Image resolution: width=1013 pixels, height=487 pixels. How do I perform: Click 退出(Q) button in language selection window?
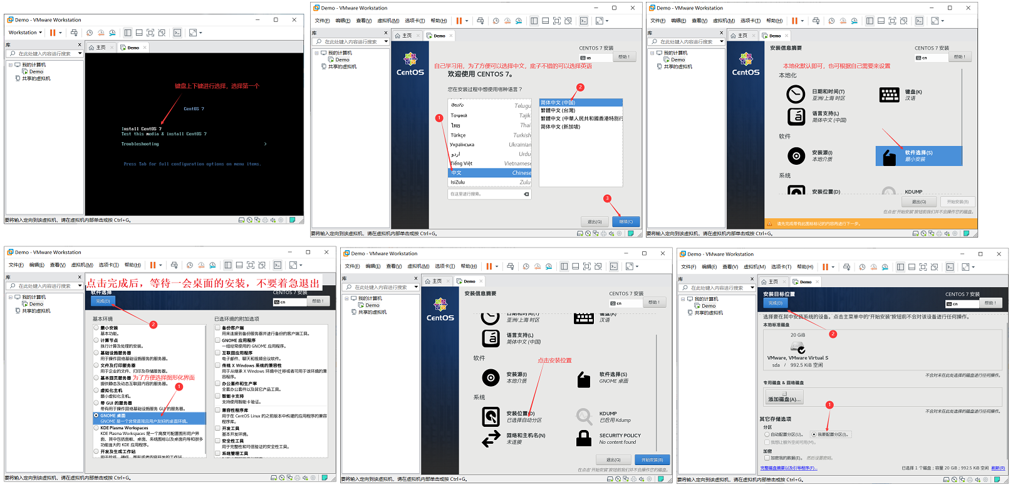pyautogui.click(x=595, y=221)
